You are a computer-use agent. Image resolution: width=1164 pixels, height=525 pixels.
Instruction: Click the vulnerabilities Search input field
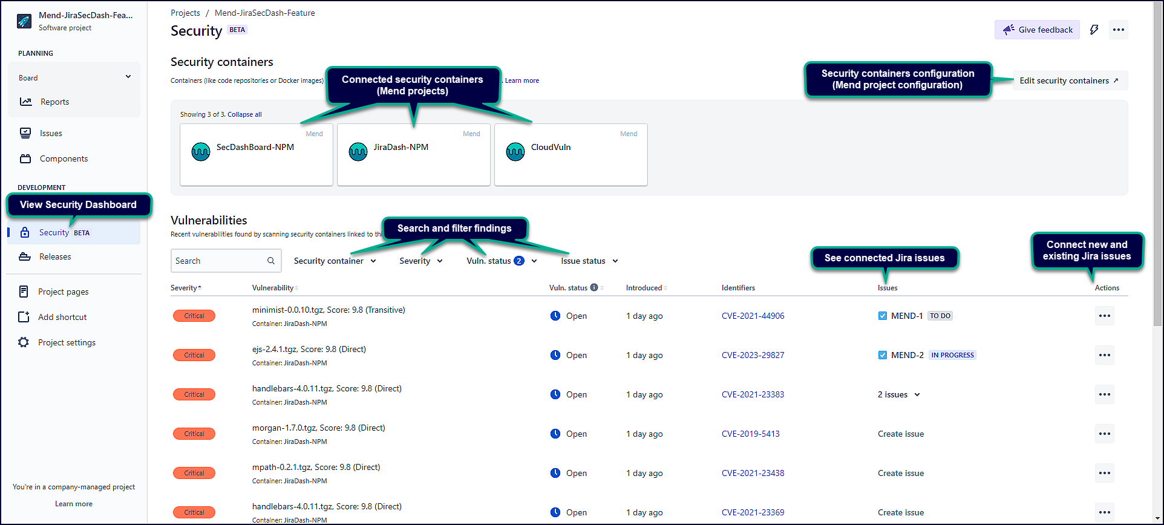click(218, 261)
